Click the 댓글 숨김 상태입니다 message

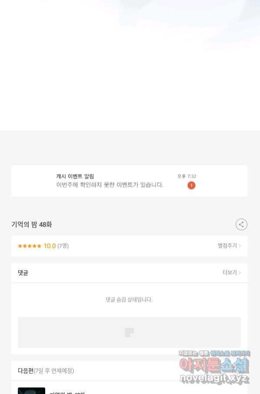click(129, 300)
